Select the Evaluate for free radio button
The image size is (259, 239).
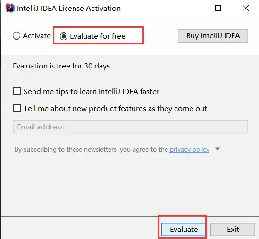(64, 36)
